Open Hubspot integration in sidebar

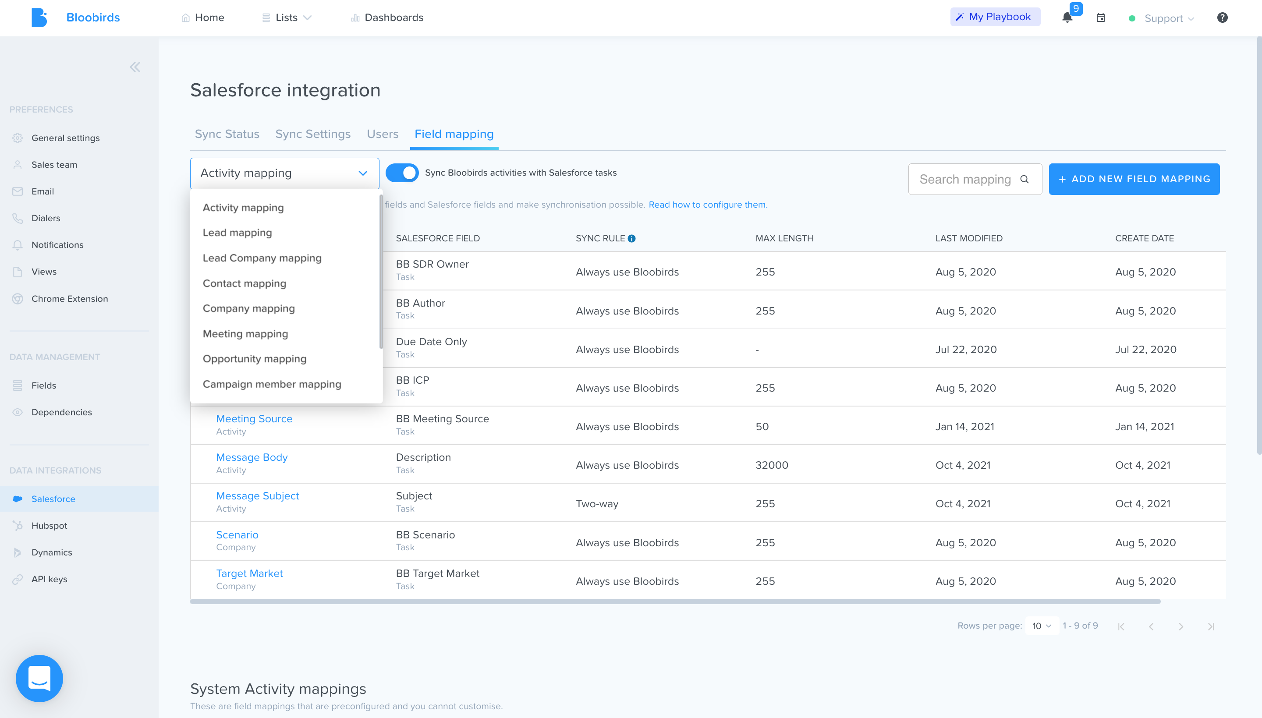pos(49,526)
